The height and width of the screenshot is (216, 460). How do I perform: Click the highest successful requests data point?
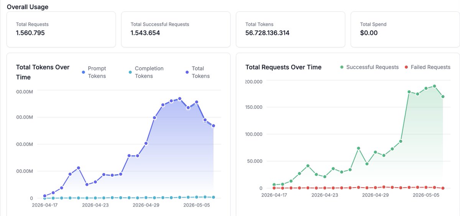coord(434,86)
